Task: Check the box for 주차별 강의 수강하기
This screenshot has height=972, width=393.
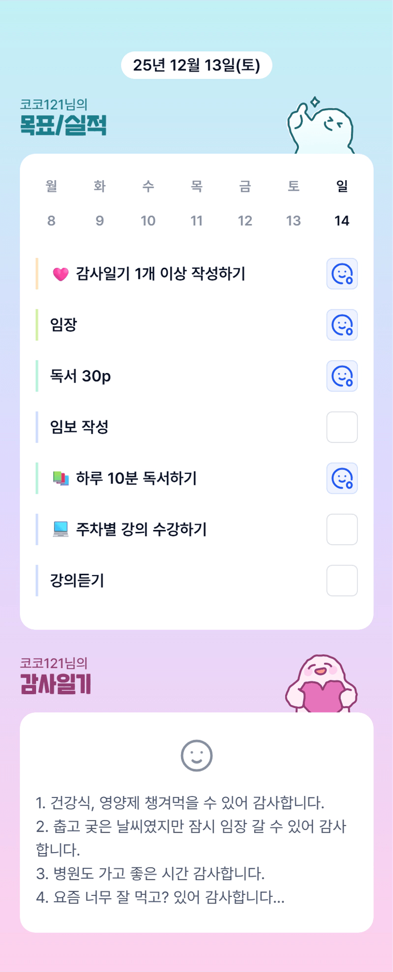Action: coord(342,529)
